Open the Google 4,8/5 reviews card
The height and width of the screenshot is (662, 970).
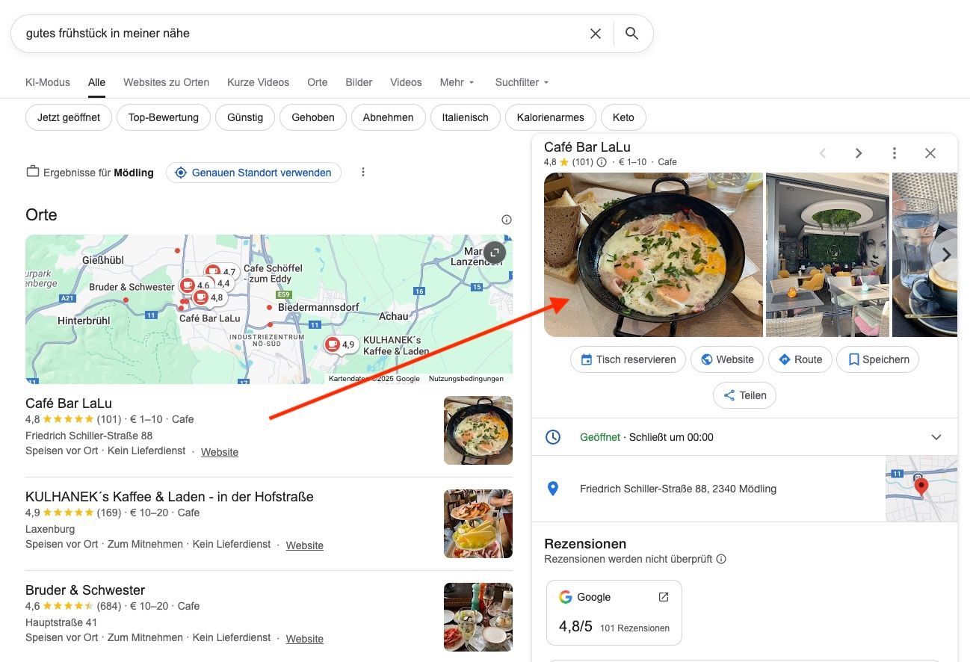click(614, 613)
